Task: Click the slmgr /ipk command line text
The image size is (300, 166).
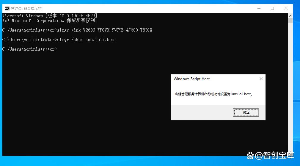Action: coord(77,30)
